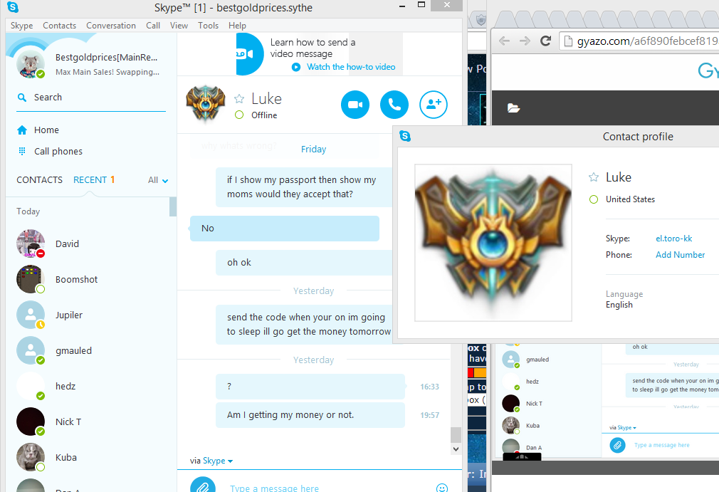Click the 'oh ok' message bubble
Image resolution: width=719 pixels, height=492 pixels.
[x=305, y=263]
